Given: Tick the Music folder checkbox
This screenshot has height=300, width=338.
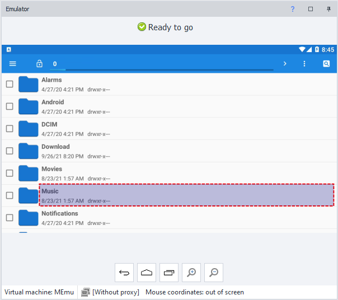Looking at the screenshot, I should [10, 195].
